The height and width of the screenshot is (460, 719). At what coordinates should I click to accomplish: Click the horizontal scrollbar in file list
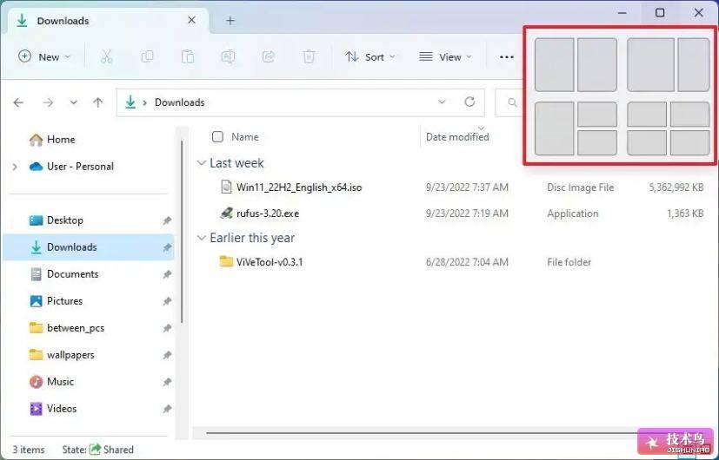(x=422, y=432)
